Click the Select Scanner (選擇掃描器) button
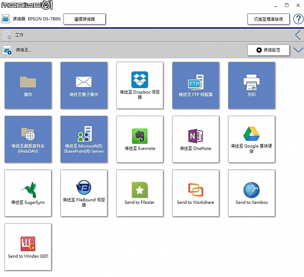 click(84, 19)
